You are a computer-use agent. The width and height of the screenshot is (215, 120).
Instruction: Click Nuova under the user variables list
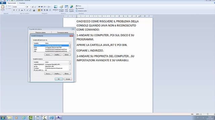tap(48, 55)
